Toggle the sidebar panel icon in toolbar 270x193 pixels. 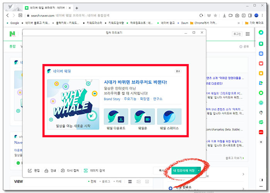(250, 15)
